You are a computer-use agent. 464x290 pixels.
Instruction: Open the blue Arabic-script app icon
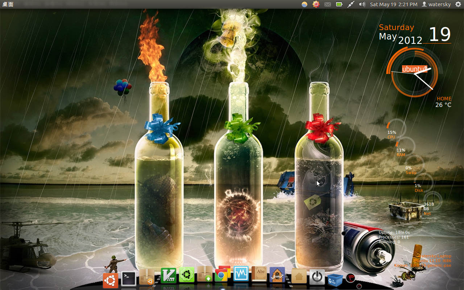pyautogui.click(x=277, y=275)
